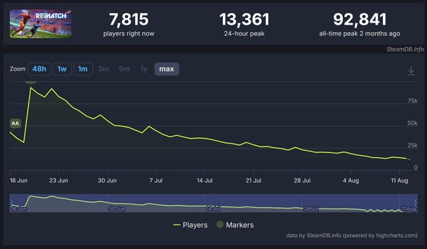This screenshot has height=249, width=427.
Task: Toggle the Players series in legend
Action: click(190, 225)
